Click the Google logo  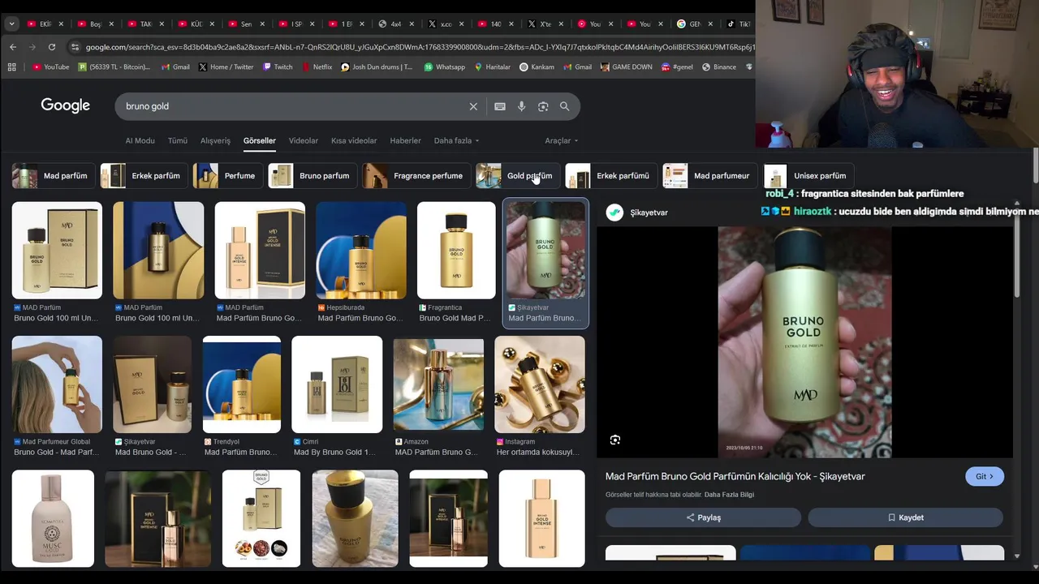[66, 105]
